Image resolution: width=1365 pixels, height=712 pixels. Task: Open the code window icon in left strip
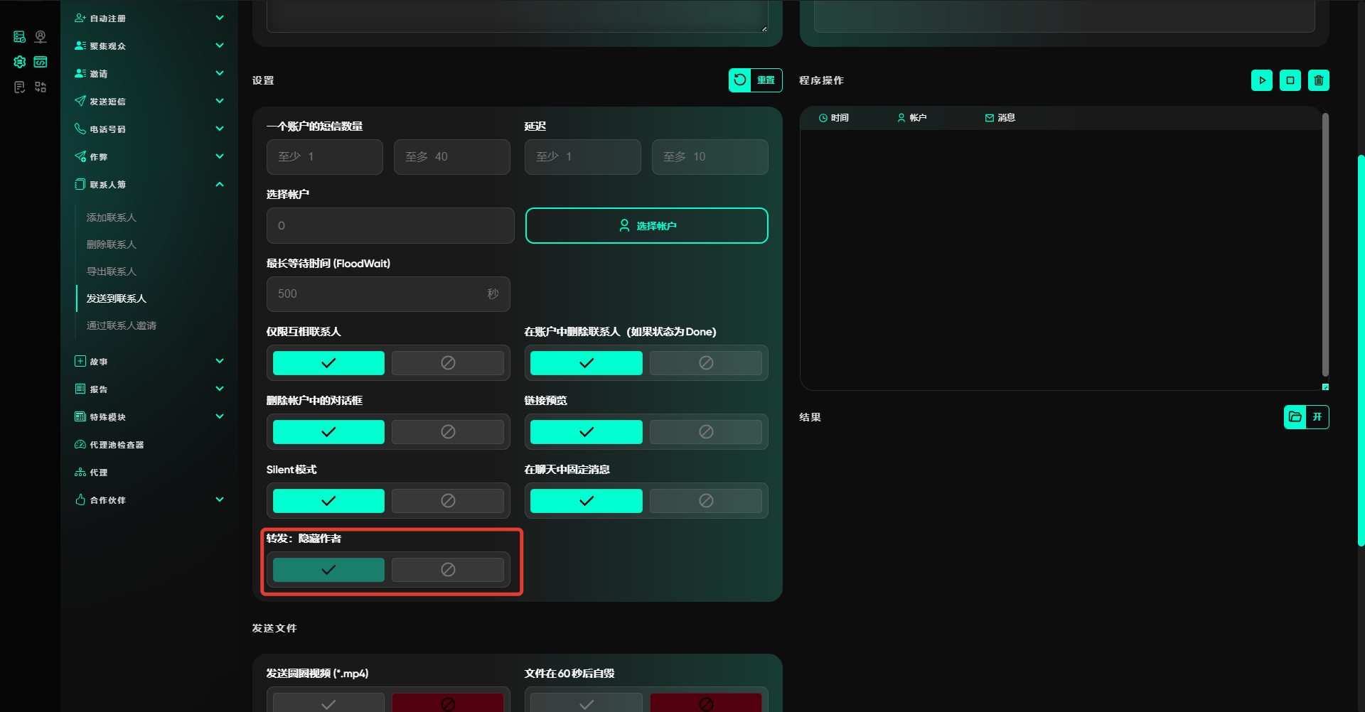41,62
